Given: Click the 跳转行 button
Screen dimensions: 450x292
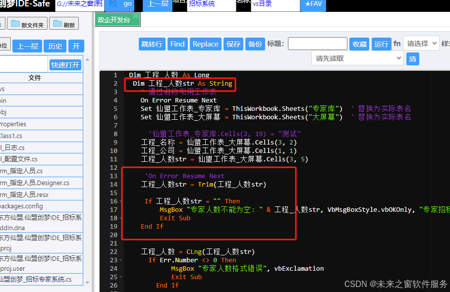Looking at the screenshot, I should 152,44.
